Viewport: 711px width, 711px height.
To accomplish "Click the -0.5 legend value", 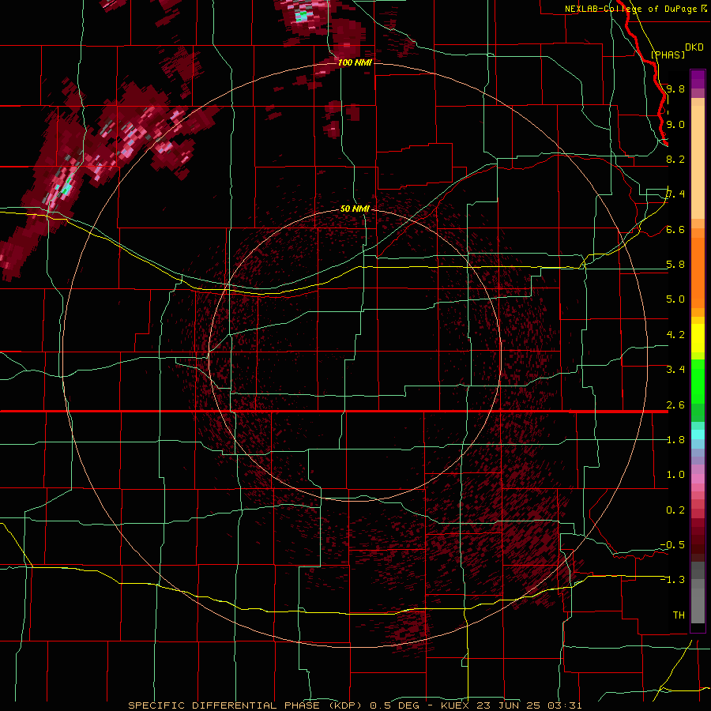I will 672,544.
